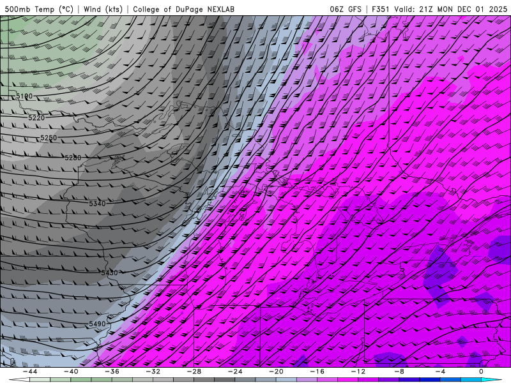511x383 pixels.
Task: Click the -8 value on color scale
Action: pyautogui.click(x=399, y=372)
